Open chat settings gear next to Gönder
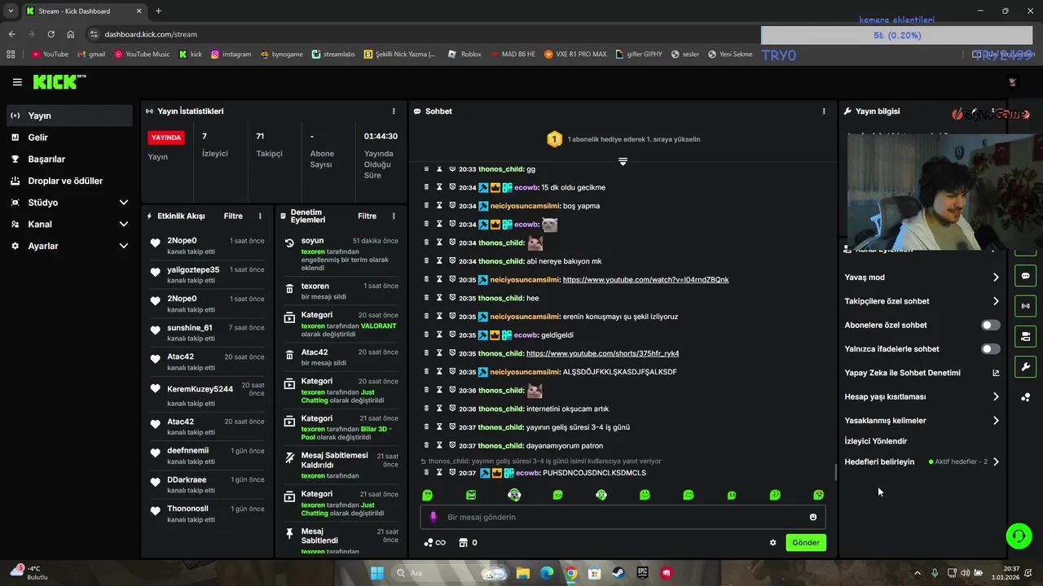This screenshot has height=586, width=1043. coord(772,543)
